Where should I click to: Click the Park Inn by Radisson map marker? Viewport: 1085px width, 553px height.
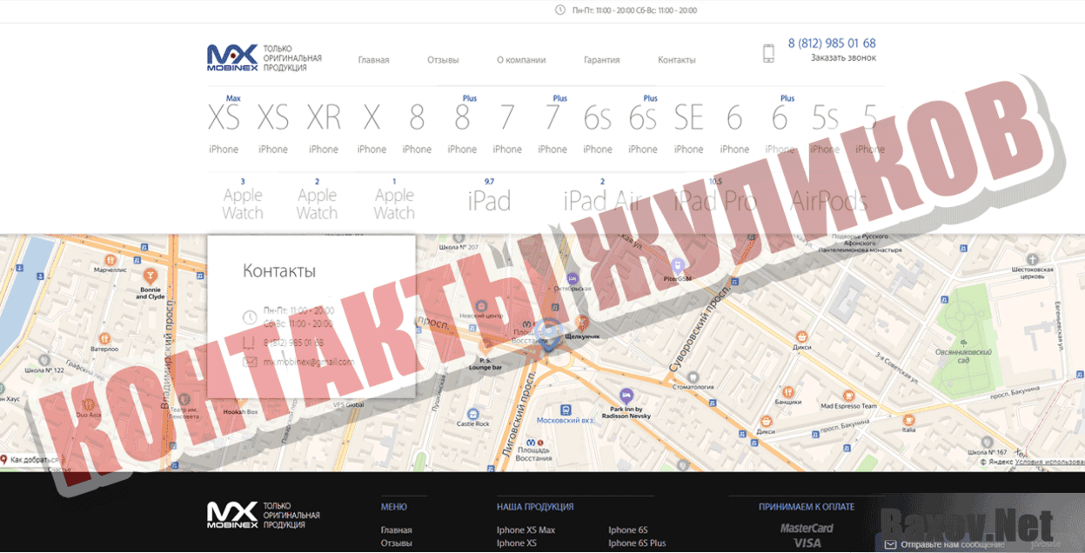point(626,396)
